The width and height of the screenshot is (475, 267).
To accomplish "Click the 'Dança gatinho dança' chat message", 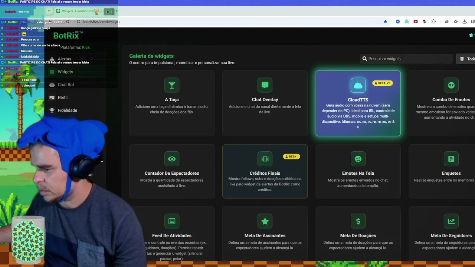I will point(36,28).
